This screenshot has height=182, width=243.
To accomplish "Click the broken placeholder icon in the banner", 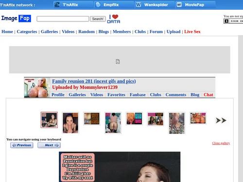I will point(118,62).
